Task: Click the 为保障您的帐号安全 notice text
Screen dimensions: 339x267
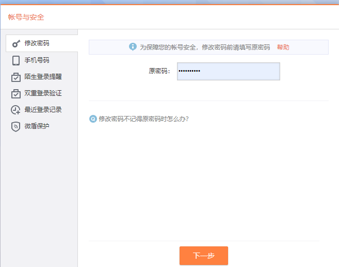Action: 205,47
